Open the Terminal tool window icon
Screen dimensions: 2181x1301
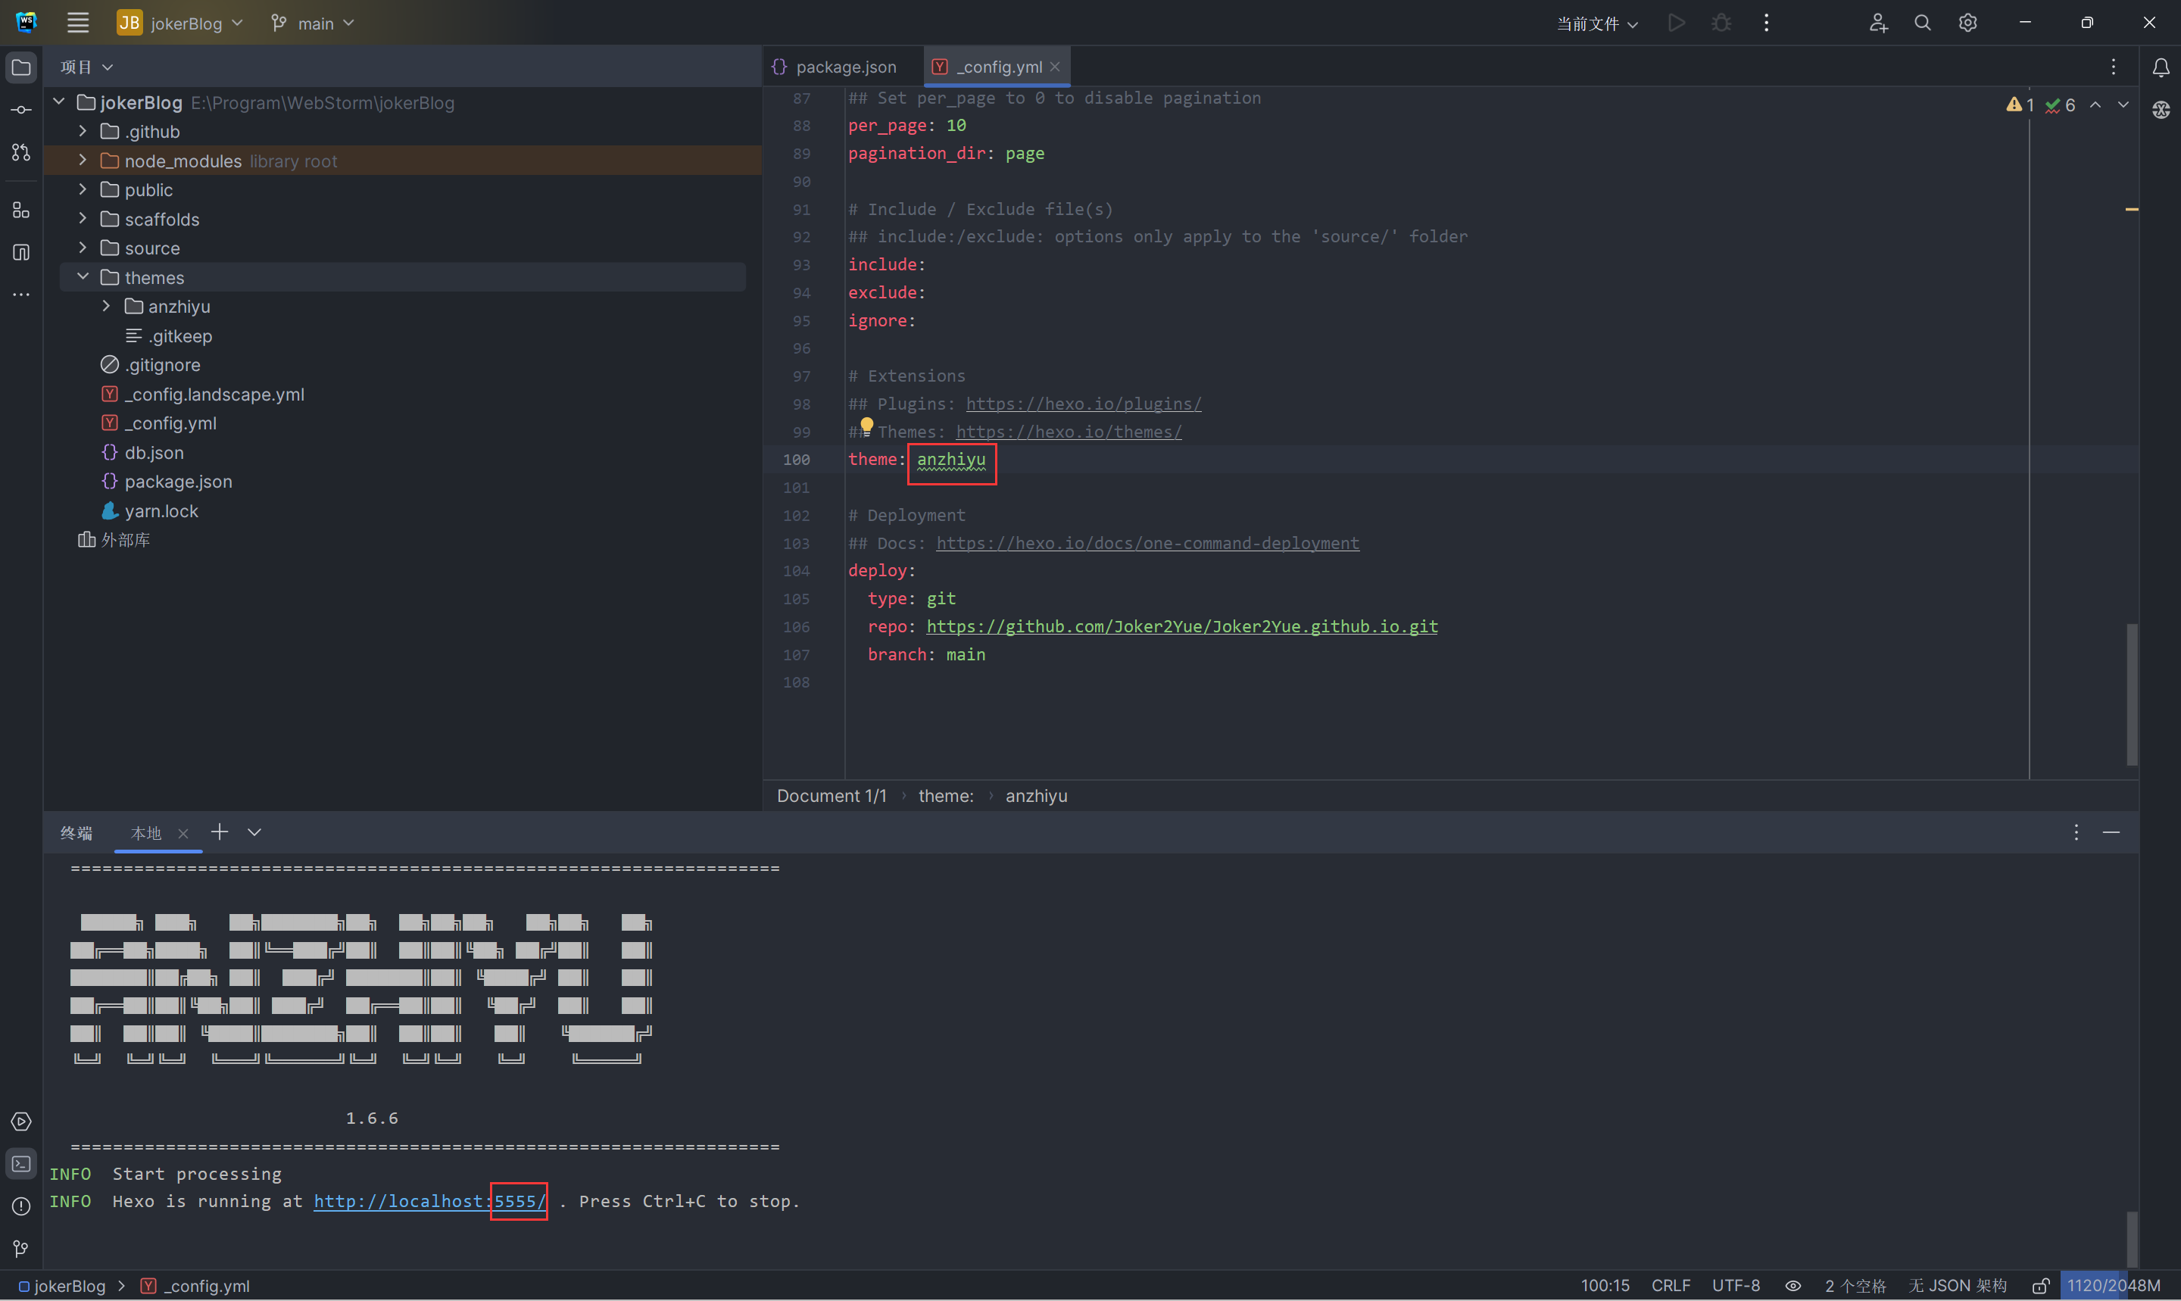click(x=21, y=1164)
